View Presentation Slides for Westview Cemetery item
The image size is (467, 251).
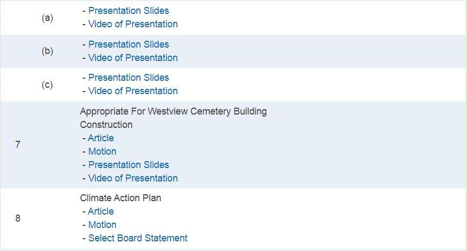click(129, 165)
